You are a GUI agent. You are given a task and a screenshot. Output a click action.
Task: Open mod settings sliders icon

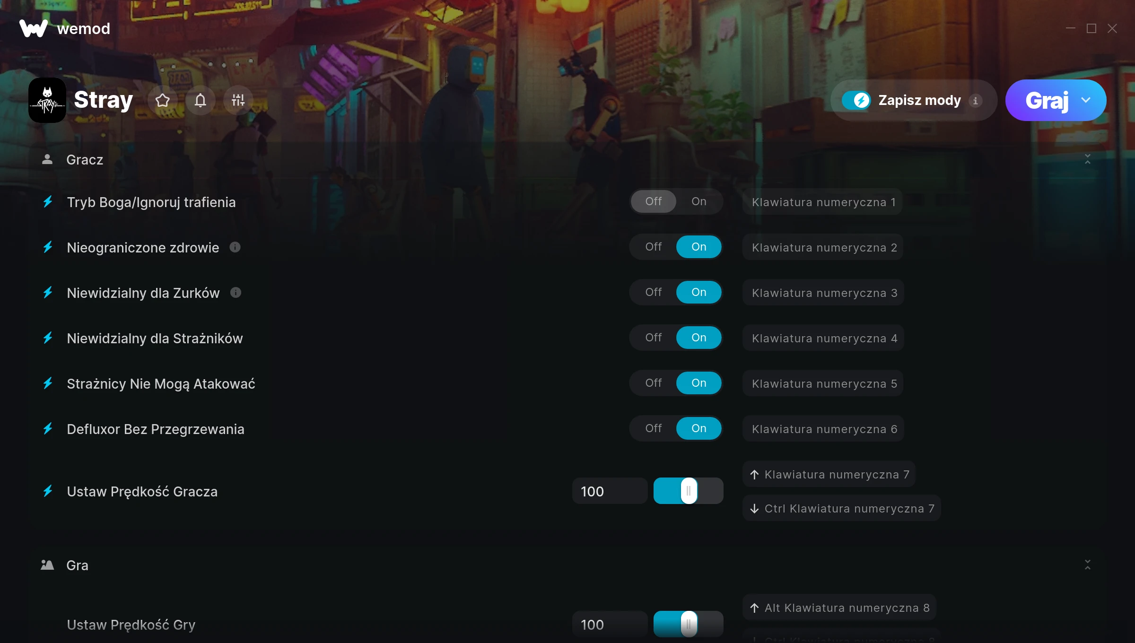238,100
